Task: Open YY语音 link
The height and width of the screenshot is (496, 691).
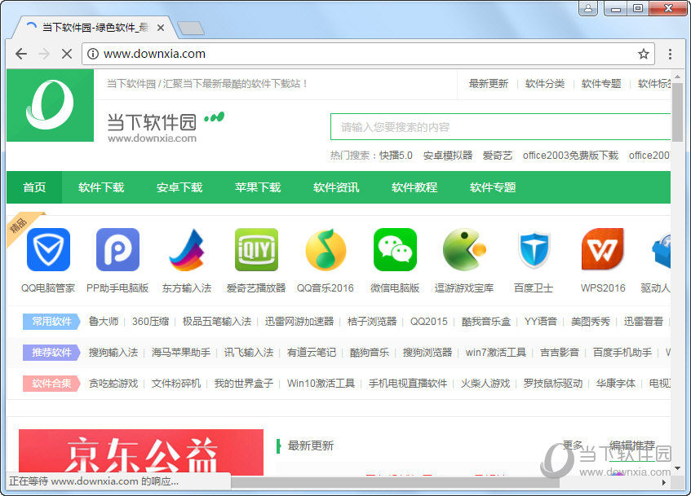Action: tap(541, 322)
